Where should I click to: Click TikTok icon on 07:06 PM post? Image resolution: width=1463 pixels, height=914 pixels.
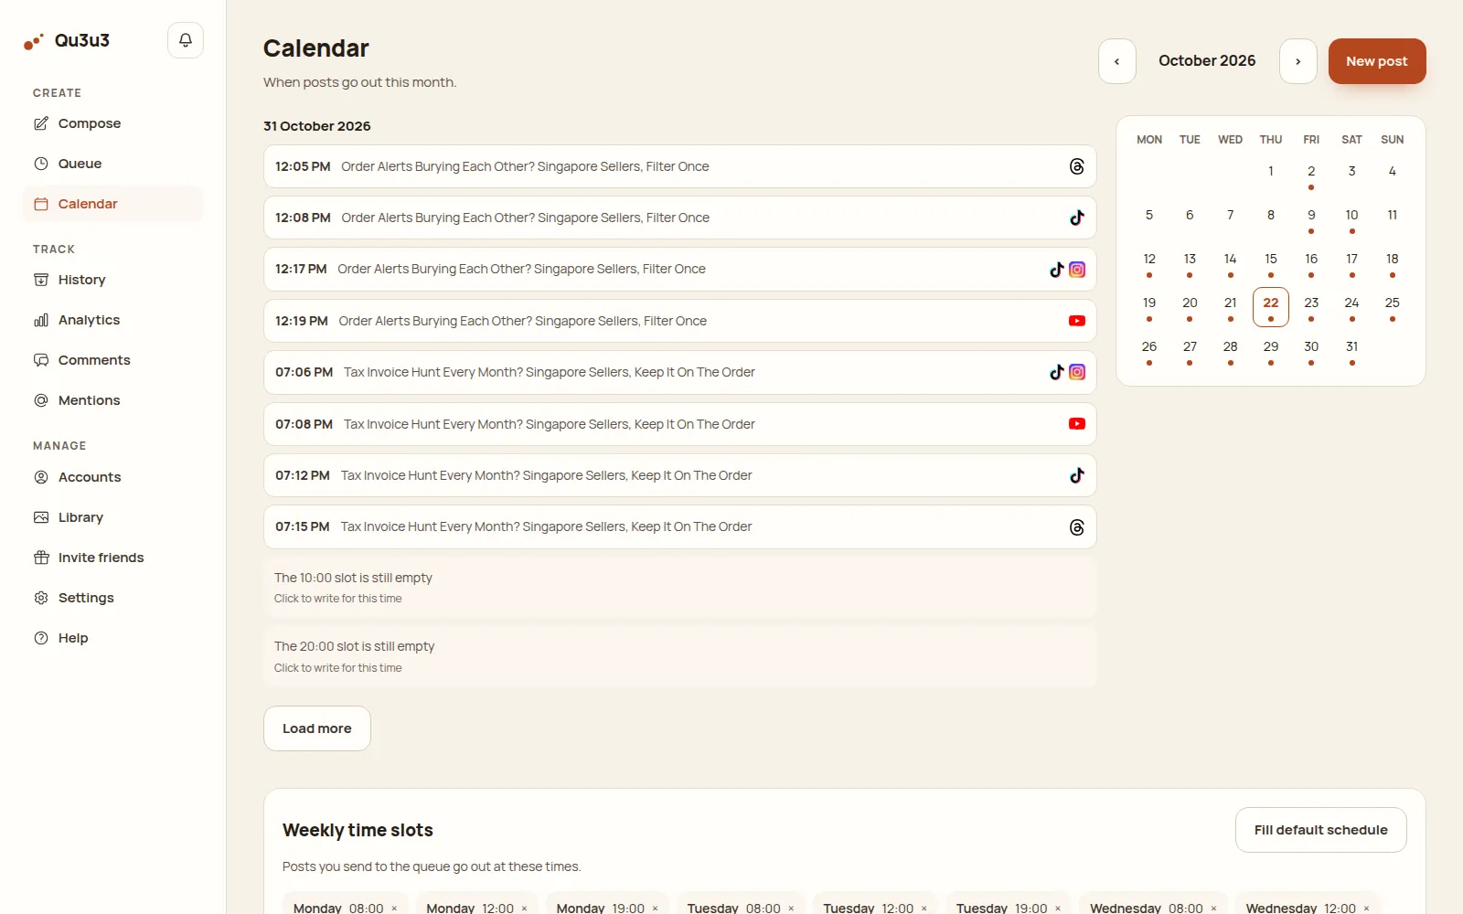[1057, 372]
